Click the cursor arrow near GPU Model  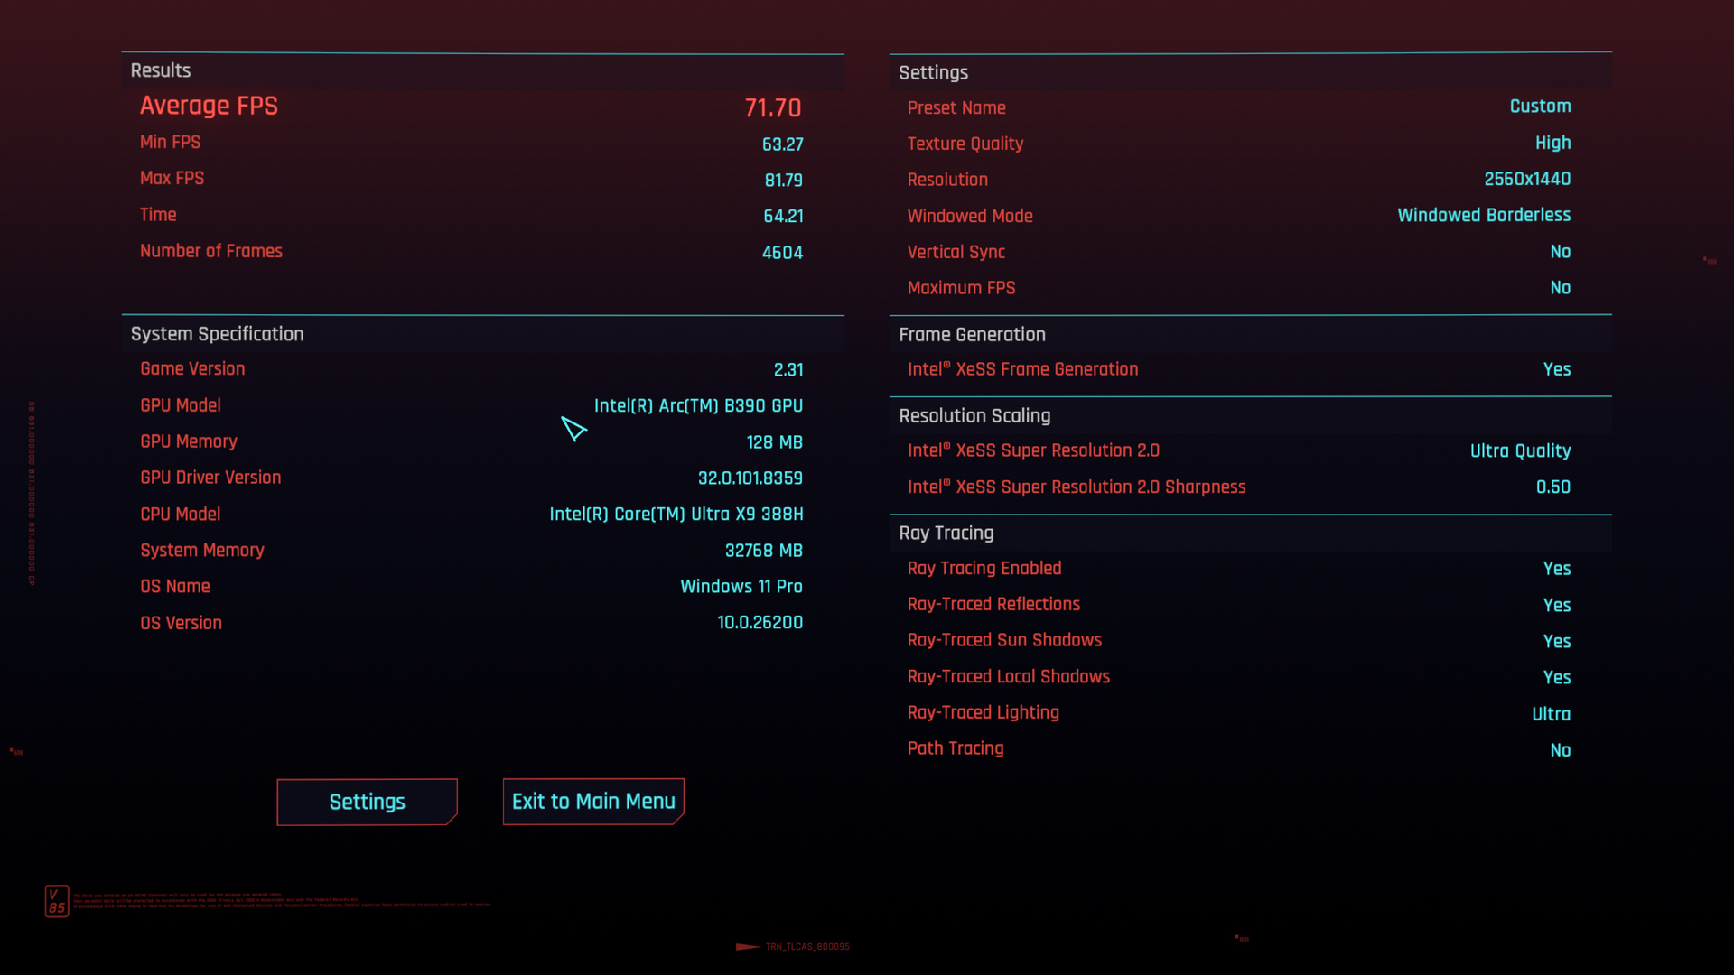point(575,431)
